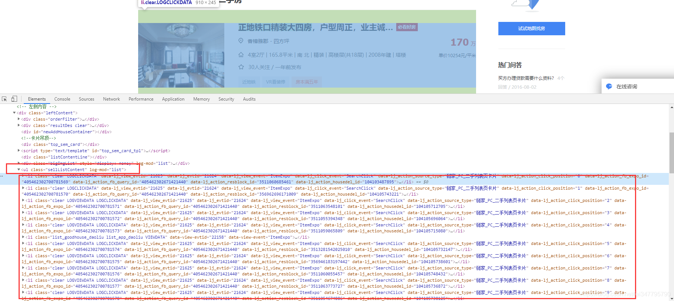Click the 试试地图找房 button
The image size is (674, 301).
[x=531, y=29]
